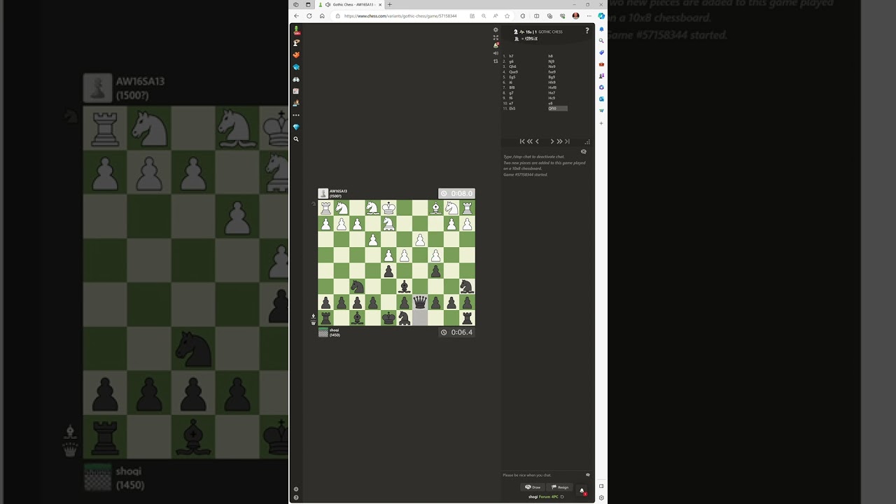Click the white king on the board

(388, 208)
